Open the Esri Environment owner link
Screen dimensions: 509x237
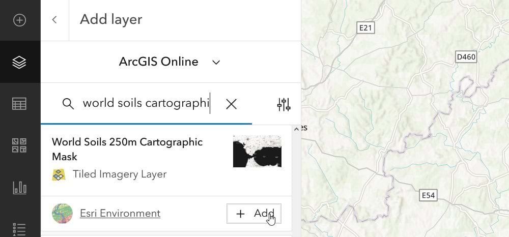(x=120, y=214)
